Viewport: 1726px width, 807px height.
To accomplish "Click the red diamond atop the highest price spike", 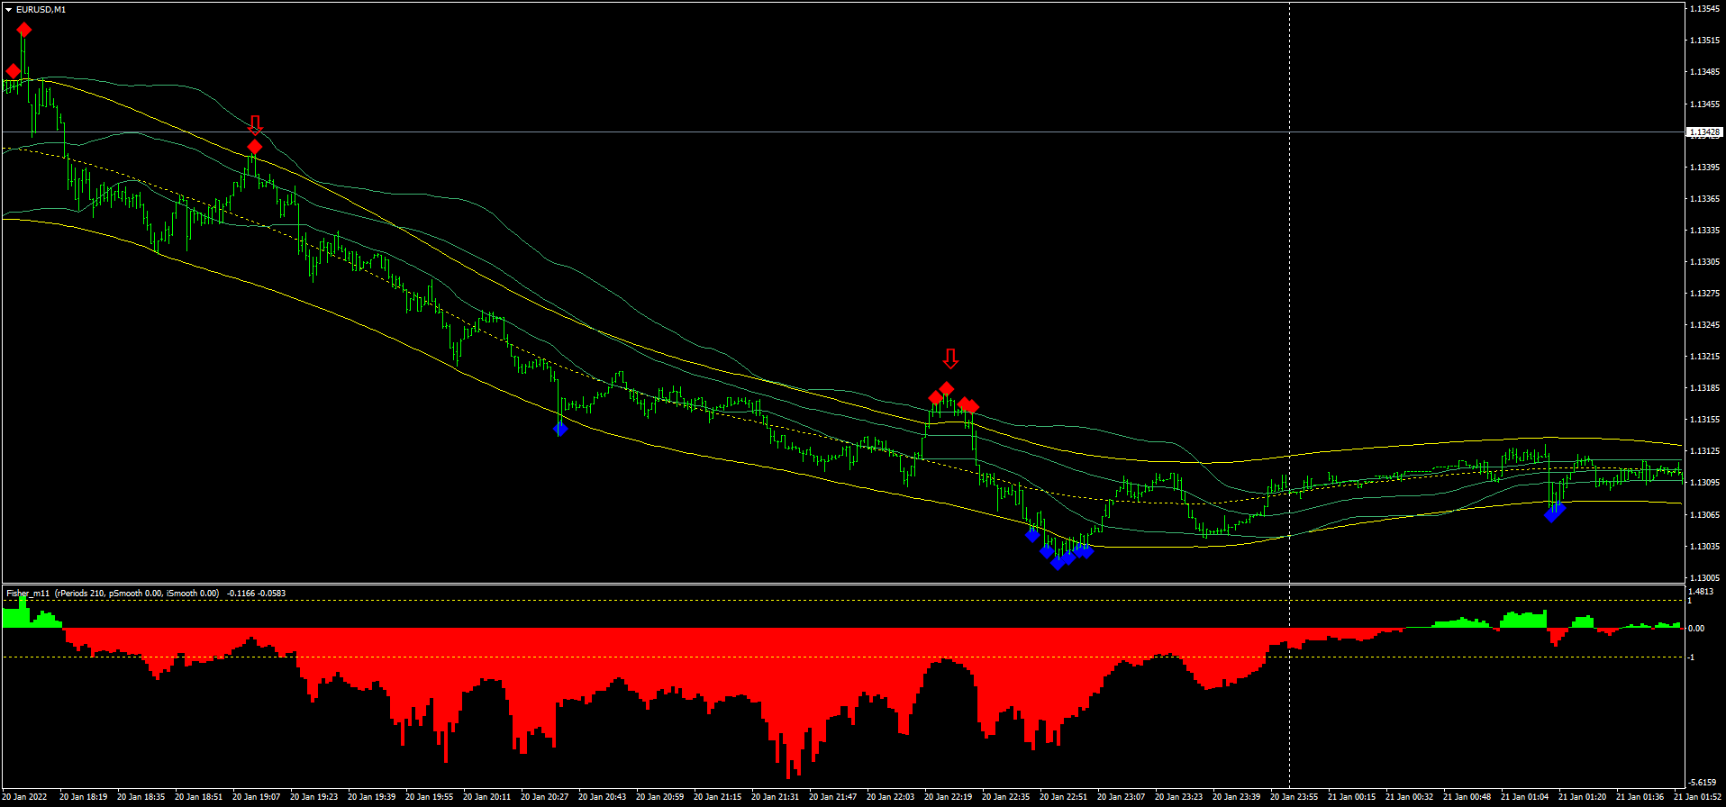I will click(24, 30).
